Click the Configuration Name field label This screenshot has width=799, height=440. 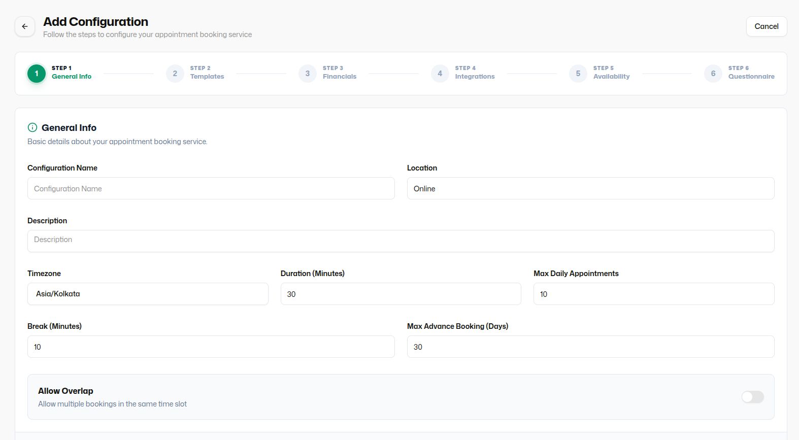62,168
